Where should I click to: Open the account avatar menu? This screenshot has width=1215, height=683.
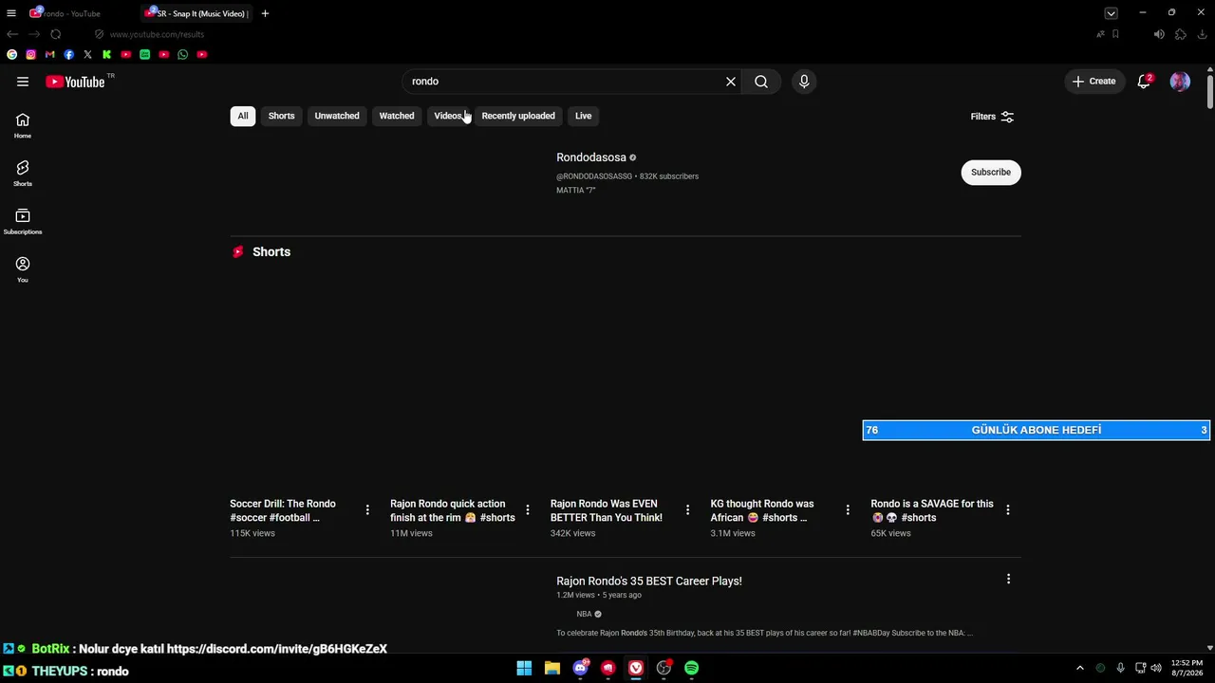tap(1180, 82)
